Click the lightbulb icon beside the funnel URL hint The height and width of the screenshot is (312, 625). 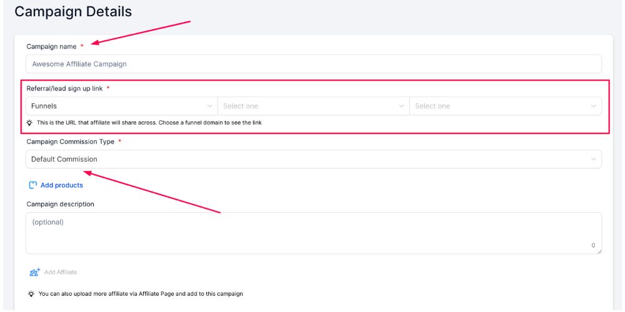(x=30, y=123)
